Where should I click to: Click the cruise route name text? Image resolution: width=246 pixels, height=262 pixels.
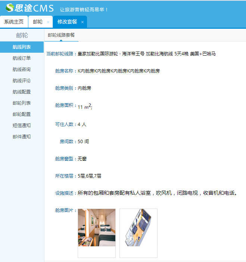146,54
